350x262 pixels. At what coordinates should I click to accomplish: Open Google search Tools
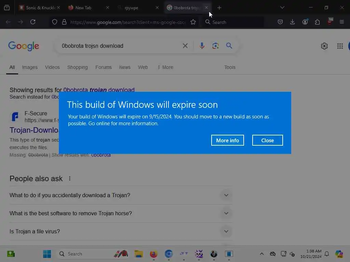230,67
